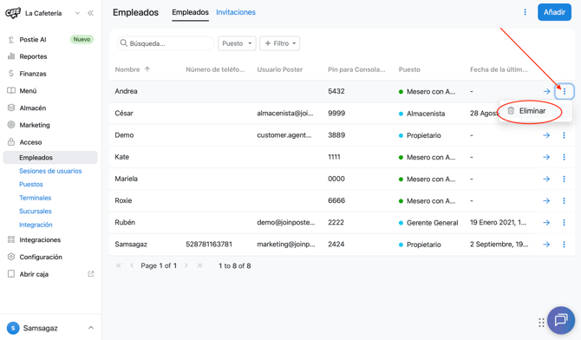Open the chat support widget
This screenshot has width=581, height=340.
561,320
